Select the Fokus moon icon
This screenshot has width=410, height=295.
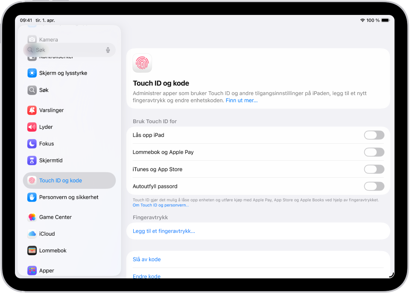coord(32,144)
